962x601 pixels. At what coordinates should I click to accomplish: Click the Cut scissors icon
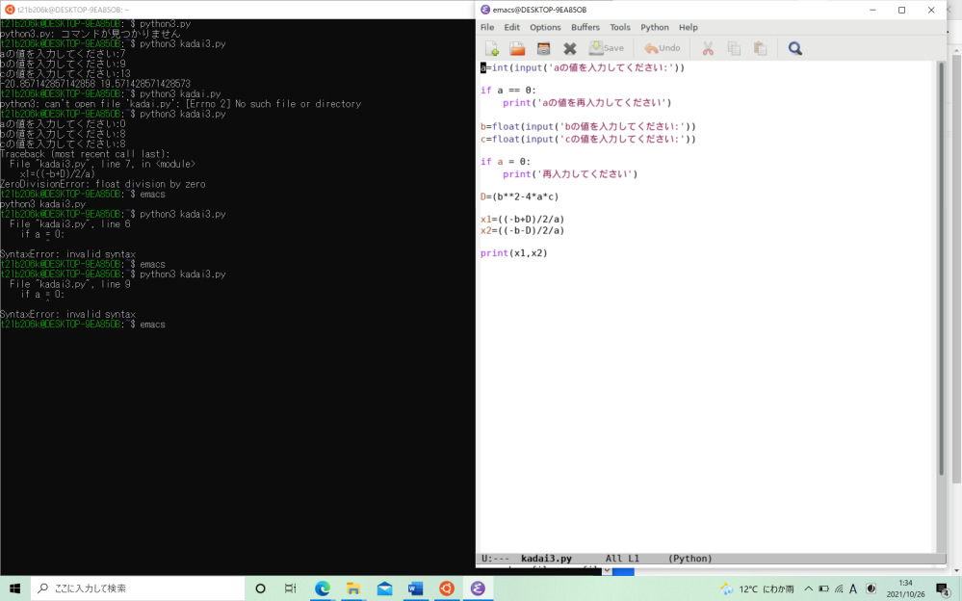click(x=708, y=48)
